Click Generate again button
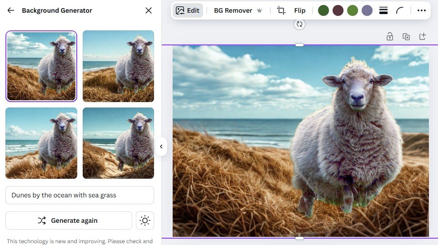The width and height of the screenshot is (438, 245). tap(69, 220)
